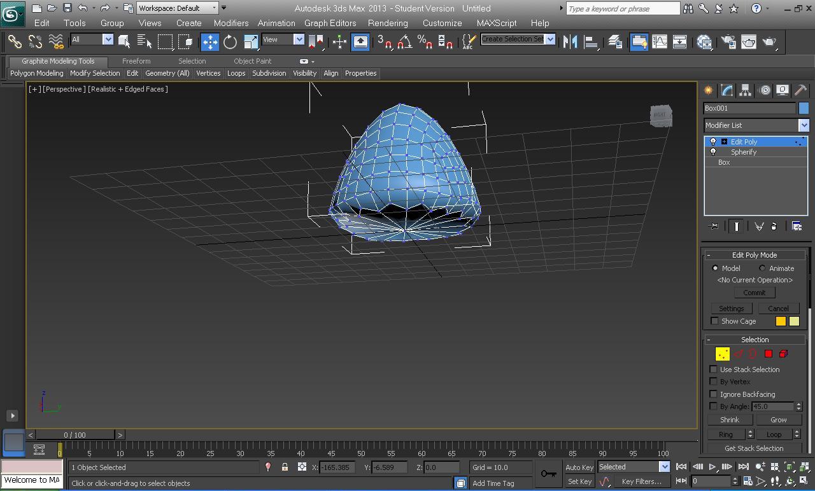Open the Rendering menu

(387, 23)
